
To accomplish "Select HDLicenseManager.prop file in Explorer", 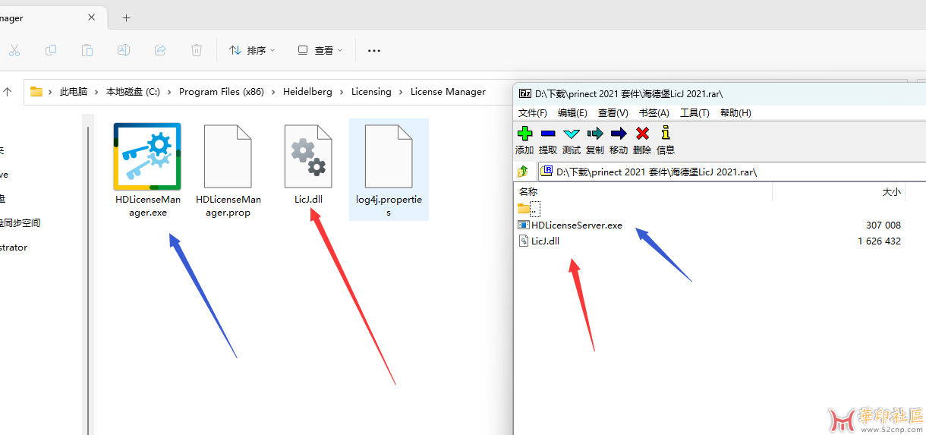I will click(228, 170).
